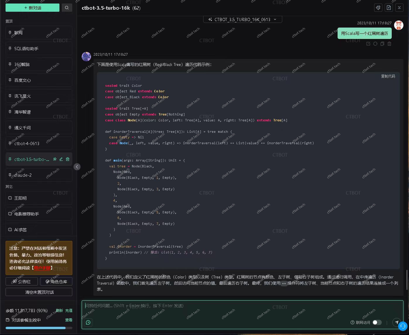Delete the ctbot-3.5-turbo conversation with trash icon
This screenshot has height=335, width=409.
[68, 159]
